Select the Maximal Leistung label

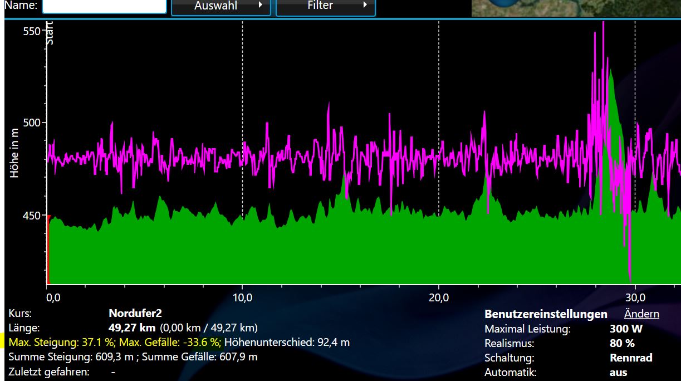point(527,329)
